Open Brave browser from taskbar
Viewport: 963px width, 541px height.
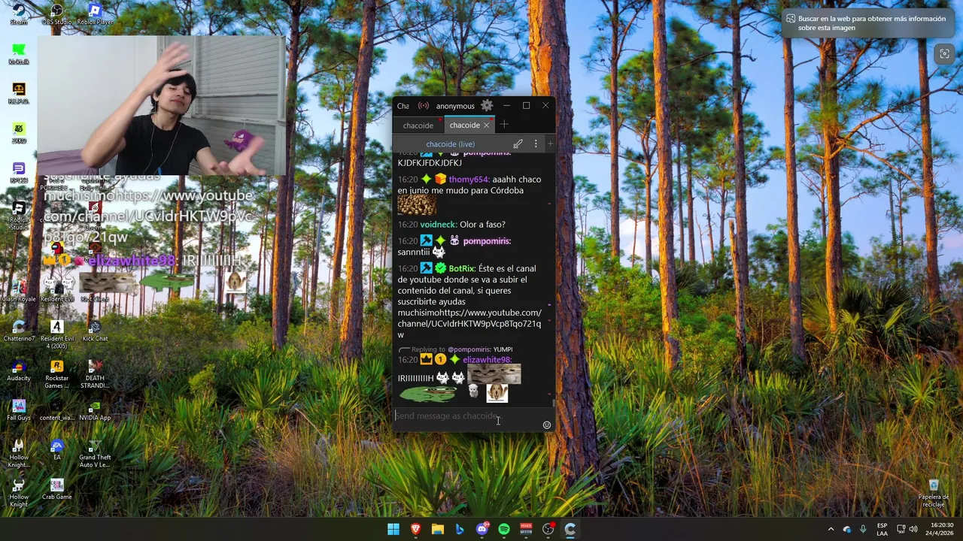tap(415, 529)
